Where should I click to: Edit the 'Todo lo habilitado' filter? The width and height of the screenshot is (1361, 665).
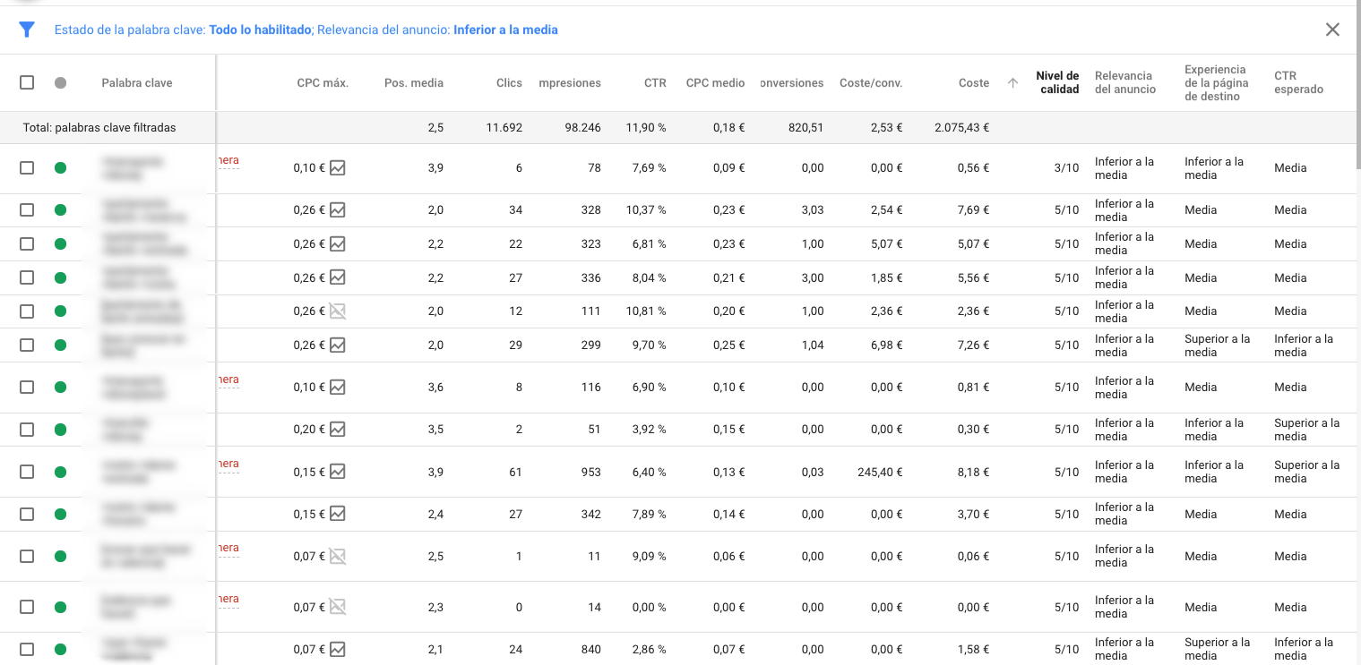pos(260,30)
